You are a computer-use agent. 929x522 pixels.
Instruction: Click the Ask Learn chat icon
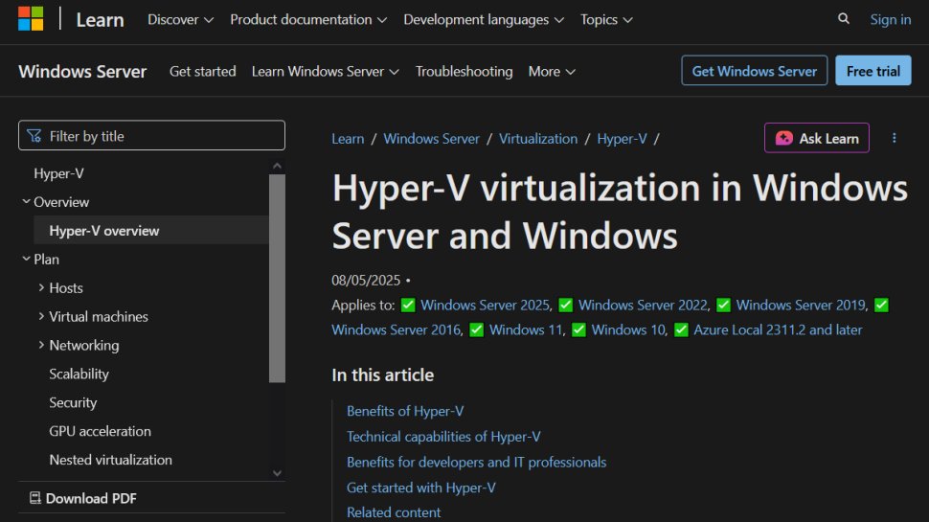(x=783, y=138)
